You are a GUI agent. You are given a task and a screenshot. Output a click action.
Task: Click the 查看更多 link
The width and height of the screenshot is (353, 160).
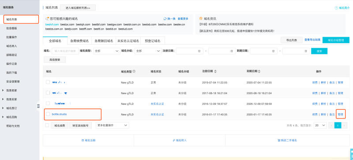[x=183, y=19]
